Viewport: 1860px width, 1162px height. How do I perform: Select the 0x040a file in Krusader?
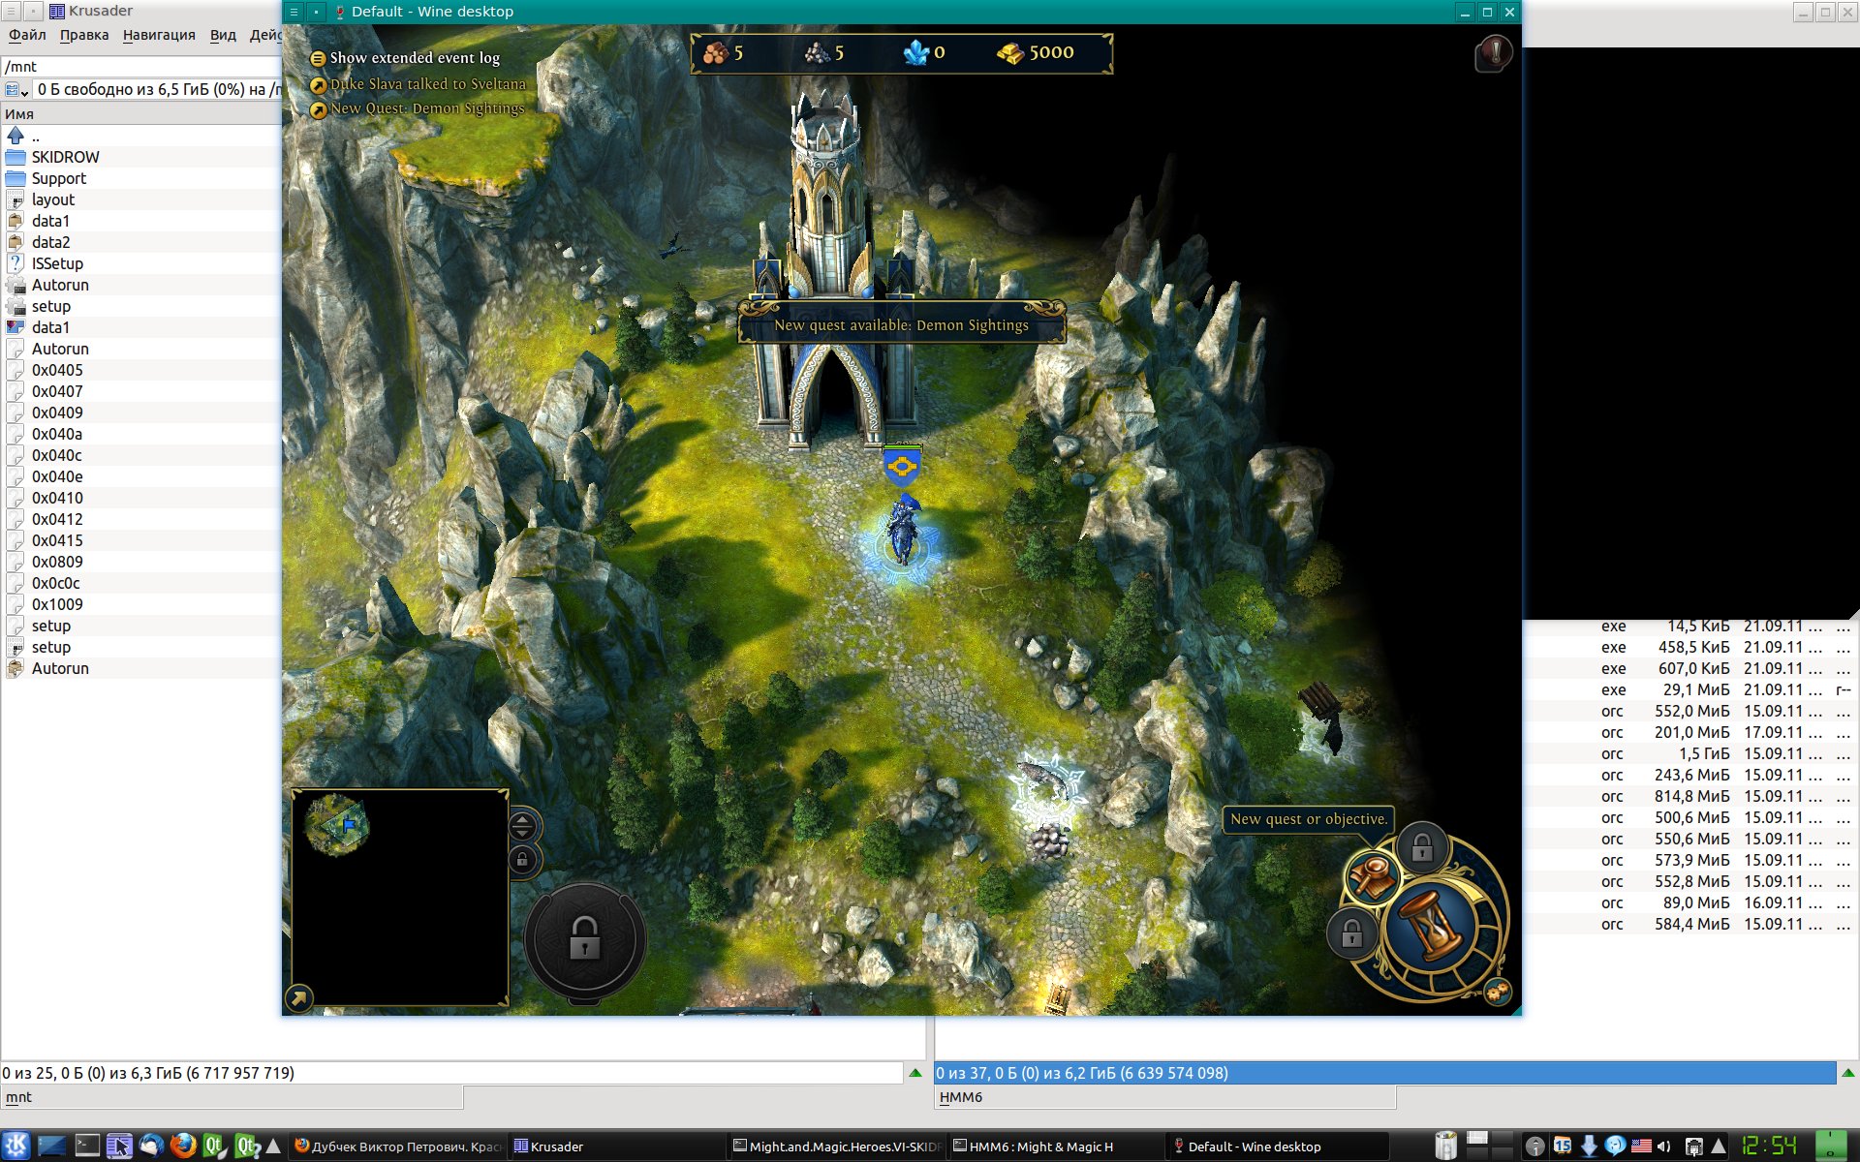141,434
